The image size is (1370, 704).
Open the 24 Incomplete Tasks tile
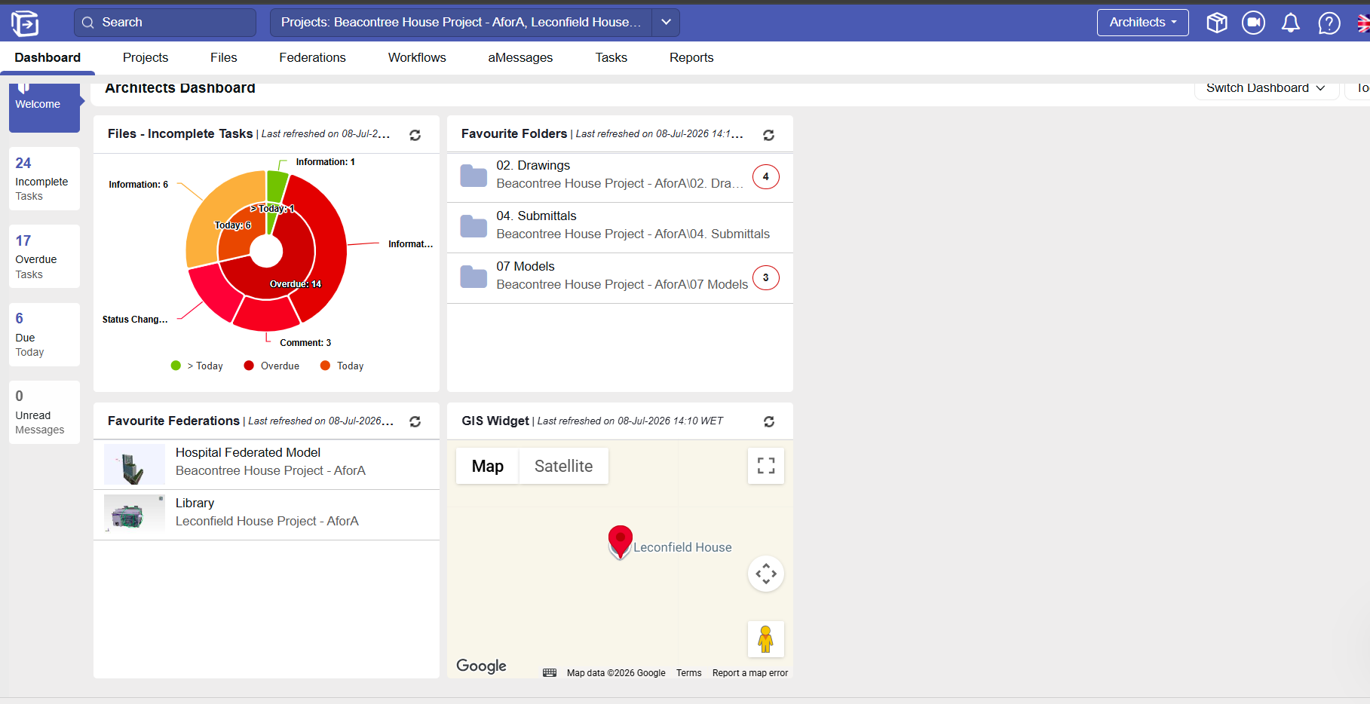(x=44, y=179)
